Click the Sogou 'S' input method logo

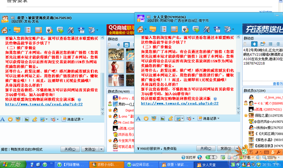click(x=244, y=152)
